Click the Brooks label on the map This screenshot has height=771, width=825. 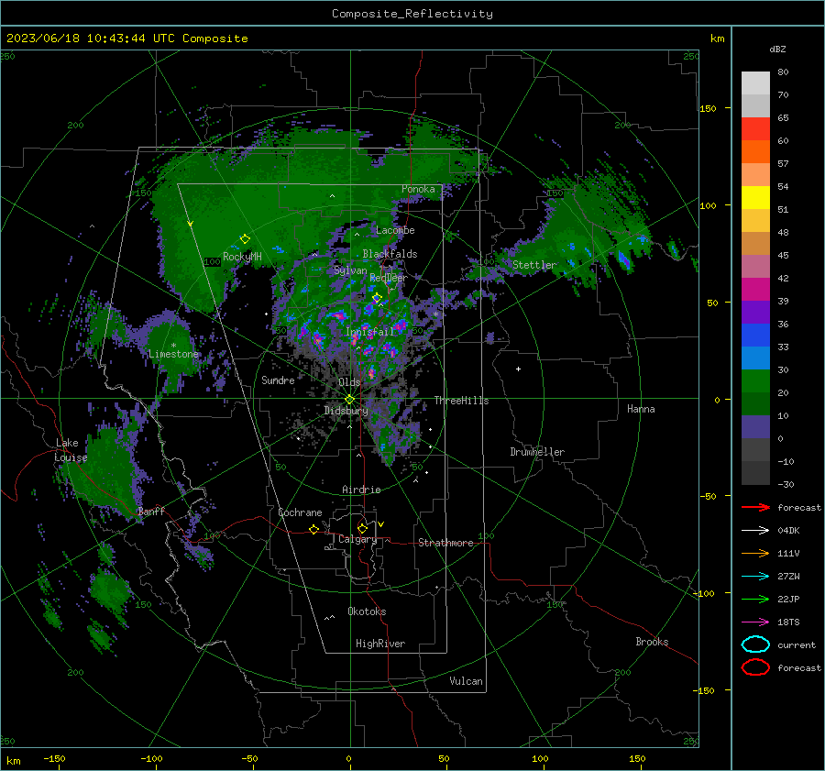652,642
